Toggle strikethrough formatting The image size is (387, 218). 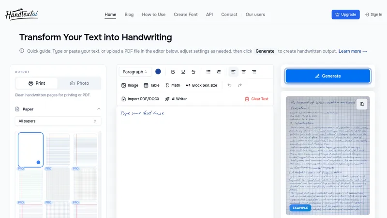pos(193,72)
